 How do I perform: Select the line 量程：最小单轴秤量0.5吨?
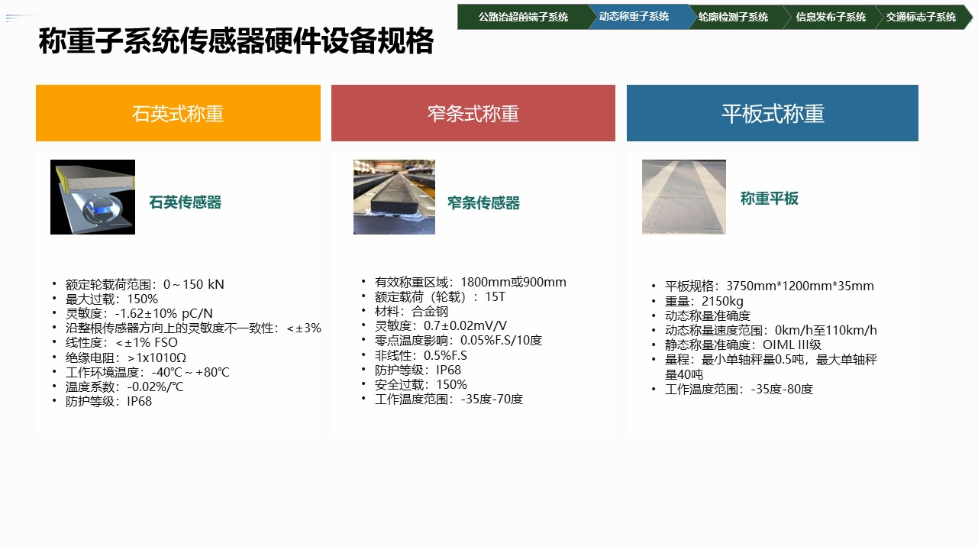point(771,367)
